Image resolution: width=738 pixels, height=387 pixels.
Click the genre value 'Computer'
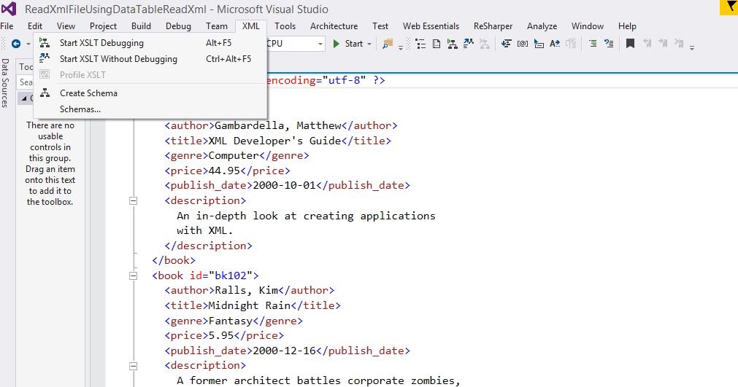coord(234,155)
